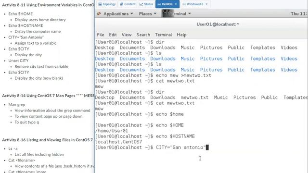Screen dimensions: 308x173
Task: Click the CITY="San Antonio" bullet in instructions
Action: (x=26, y=37)
